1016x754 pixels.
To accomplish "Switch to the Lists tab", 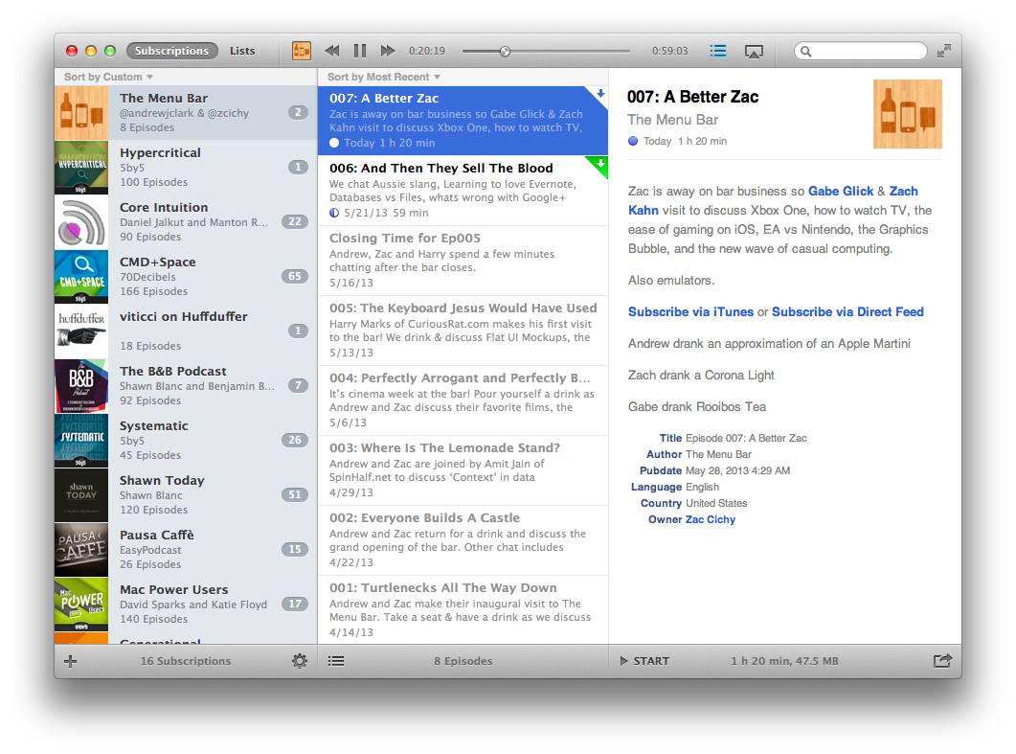I will (x=242, y=51).
